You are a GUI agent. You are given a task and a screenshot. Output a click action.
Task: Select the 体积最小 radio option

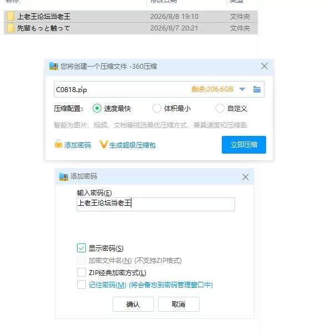coord(156,108)
